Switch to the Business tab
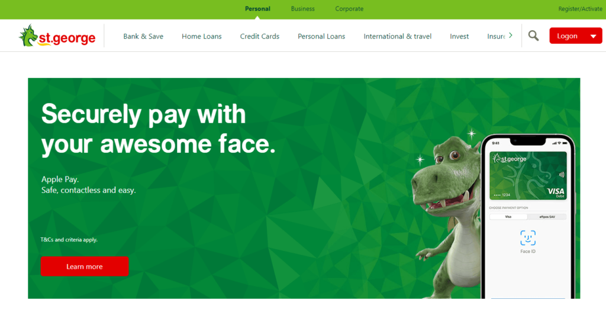 (x=302, y=9)
